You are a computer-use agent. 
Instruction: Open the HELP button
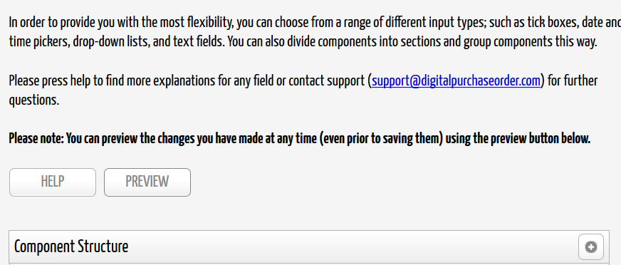click(53, 182)
